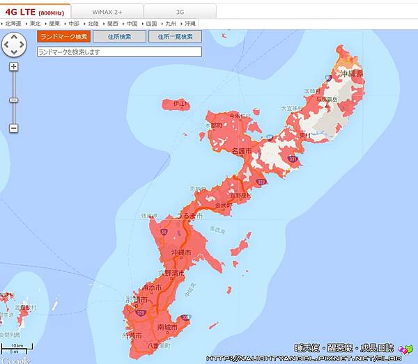Pan the map left with the arrow
Viewport: 418px width, 364px height.
(x=6, y=45)
